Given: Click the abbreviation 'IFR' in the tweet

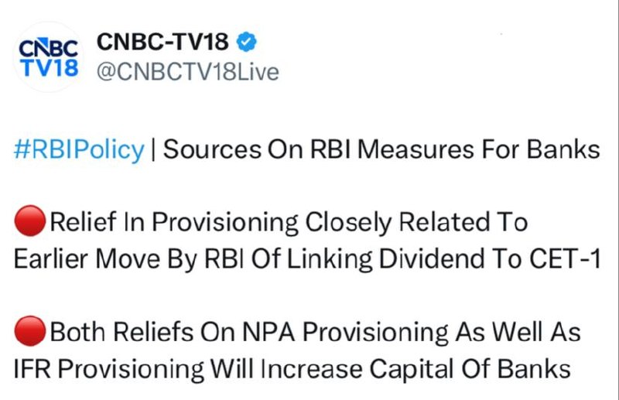Looking at the screenshot, I should click(x=31, y=368).
